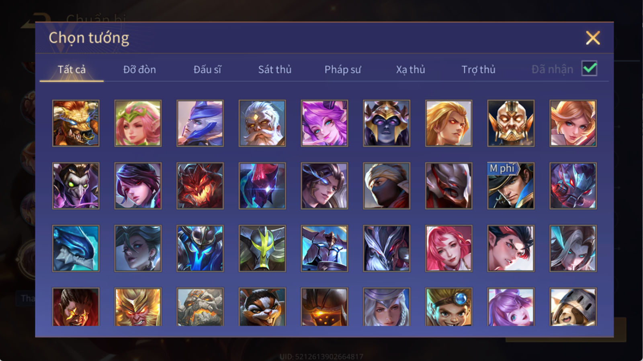Screen dimensions: 643x361
Task: Select the stone golem hero portrait
Action: (200, 307)
